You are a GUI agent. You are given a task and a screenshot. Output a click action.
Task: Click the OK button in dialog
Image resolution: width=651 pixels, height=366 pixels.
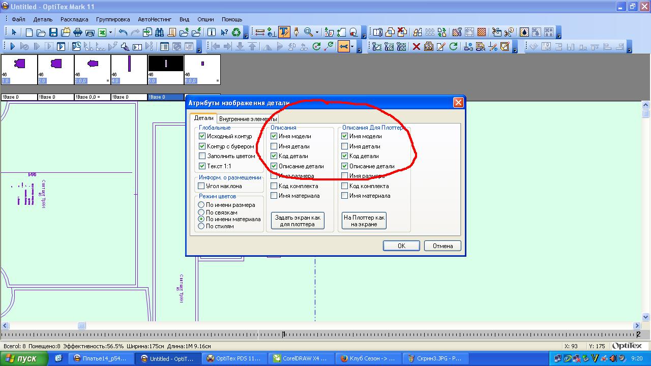click(x=401, y=246)
